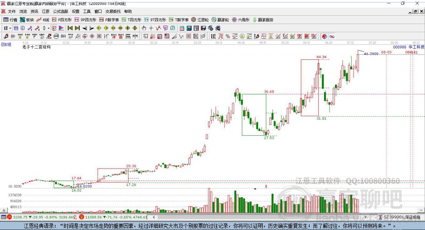Select the red target circle tool

(85, 37)
